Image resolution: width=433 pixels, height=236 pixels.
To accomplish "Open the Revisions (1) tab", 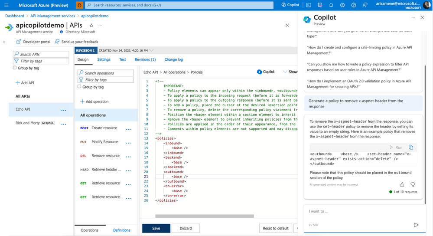I will pyautogui.click(x=145, y=60).
